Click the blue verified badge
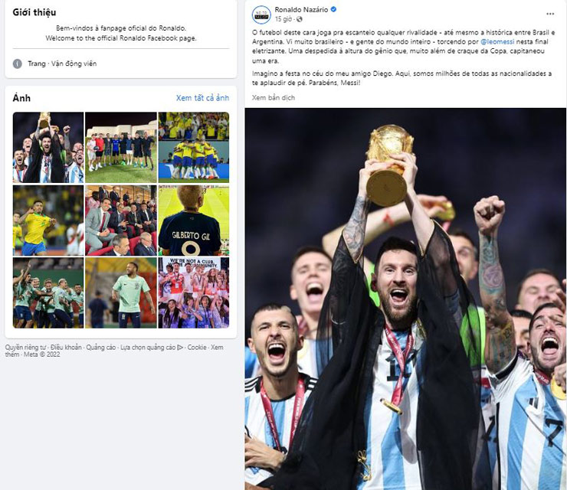This screenshot has height=490, width=567. coord(333,10)
